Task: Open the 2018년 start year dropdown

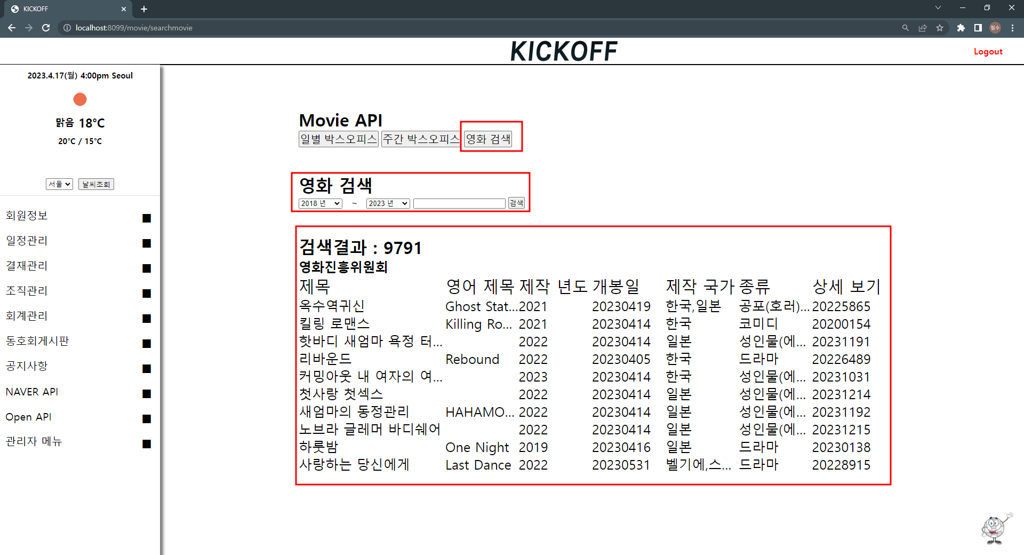Action: pos(319,203)
